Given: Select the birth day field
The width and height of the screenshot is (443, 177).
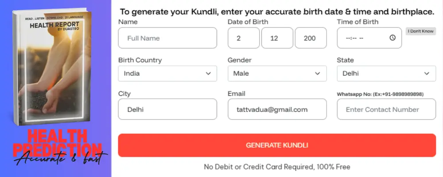Looking at the screenshot, I should (244, 38).
